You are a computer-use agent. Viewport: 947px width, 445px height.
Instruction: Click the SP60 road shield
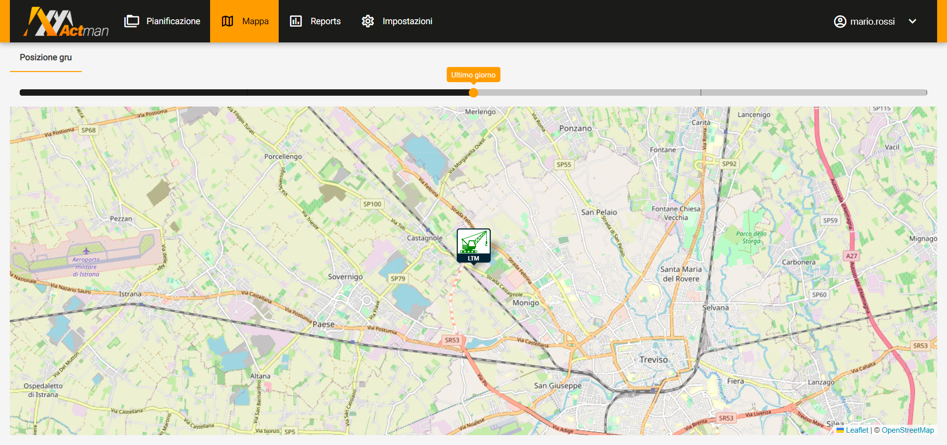pyautogui.click(x=819, y=295)
